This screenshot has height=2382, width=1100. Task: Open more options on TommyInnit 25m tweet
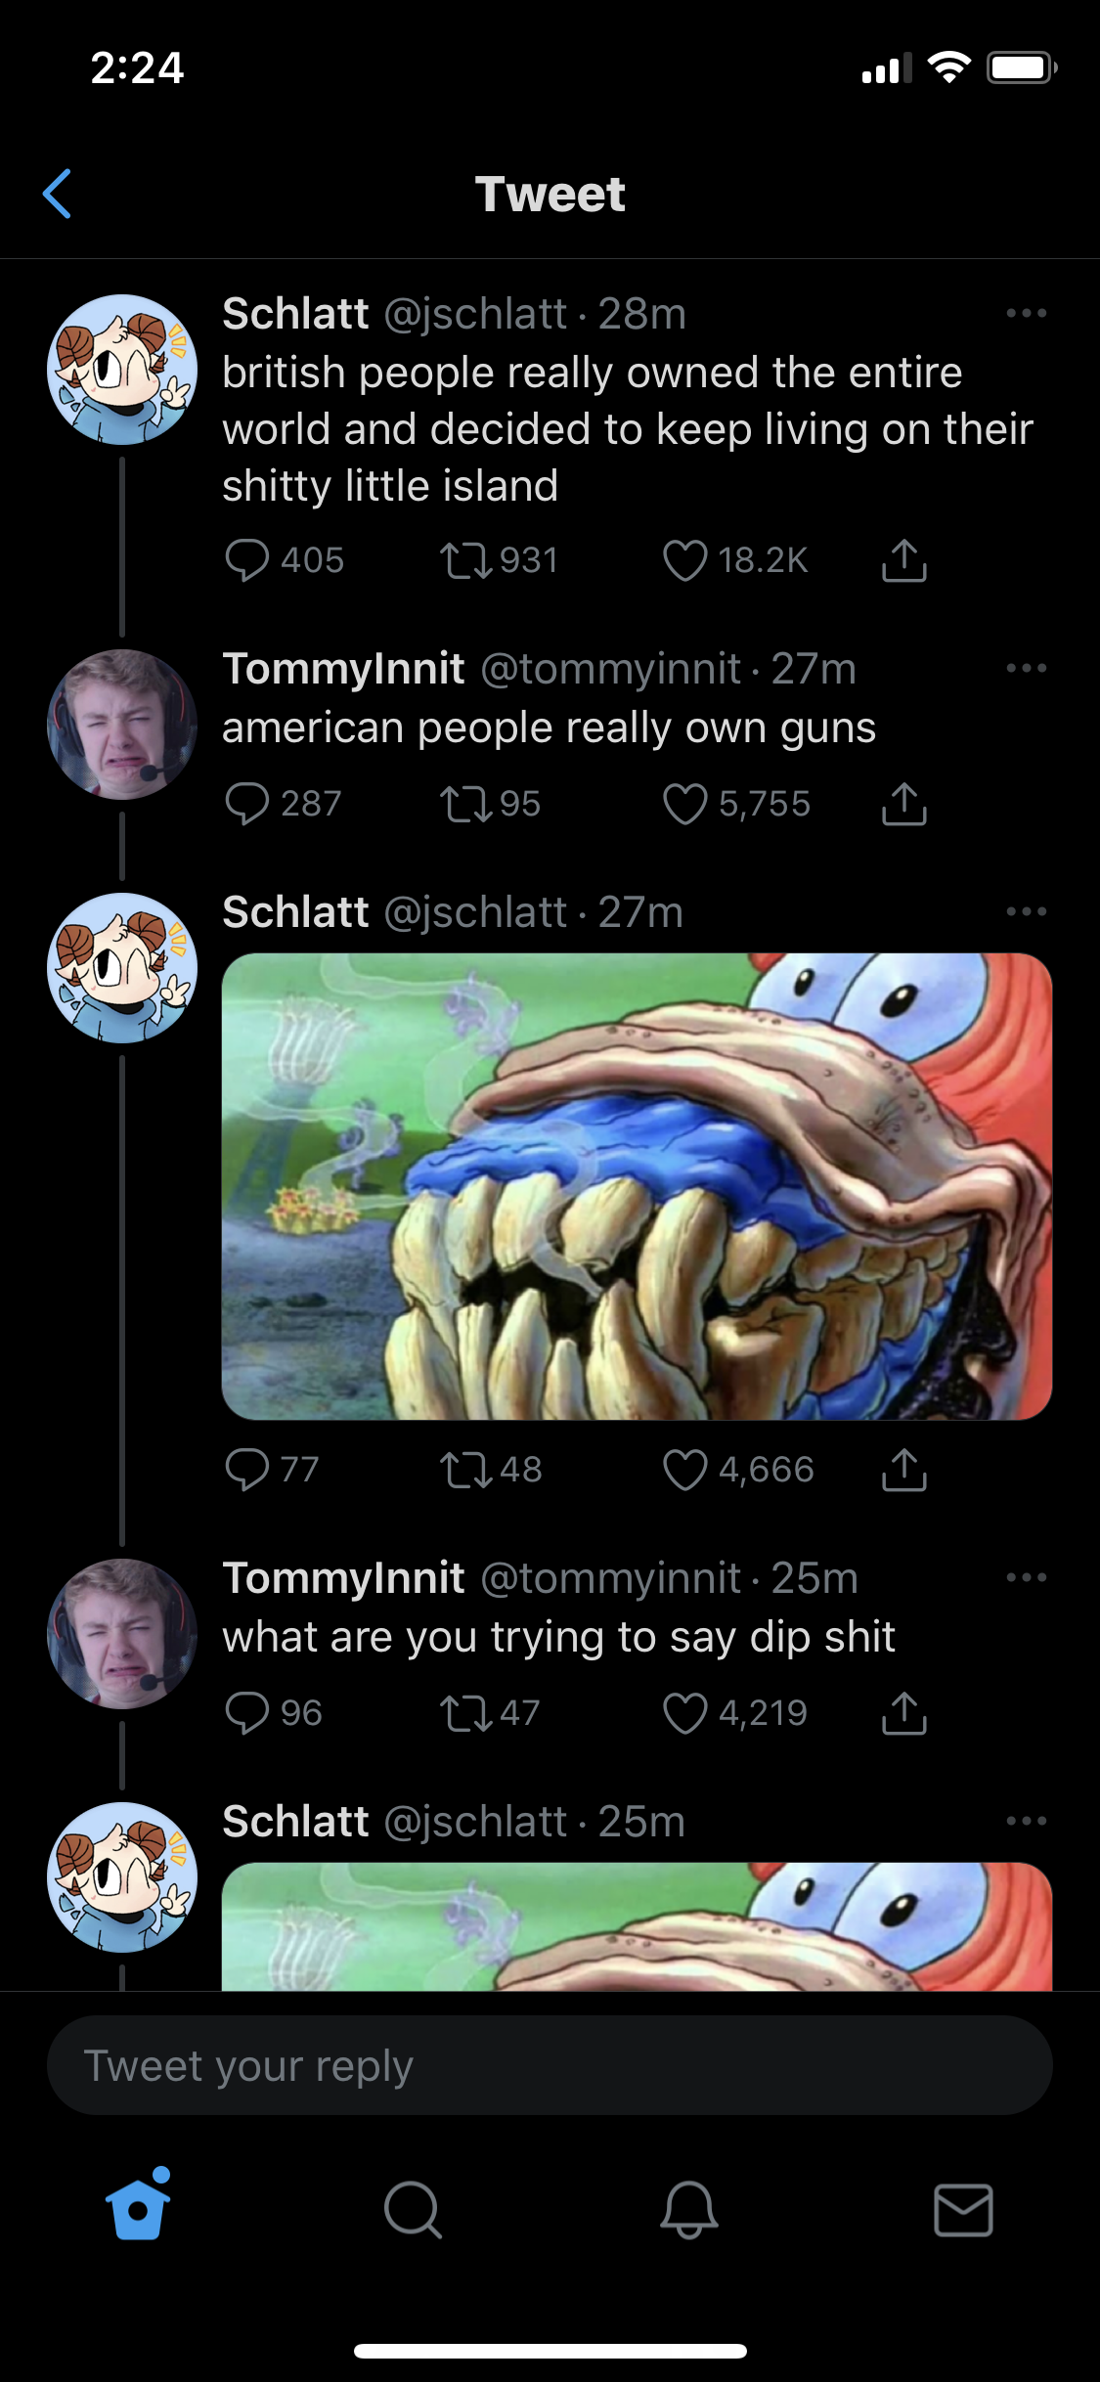(1026, 1577)
